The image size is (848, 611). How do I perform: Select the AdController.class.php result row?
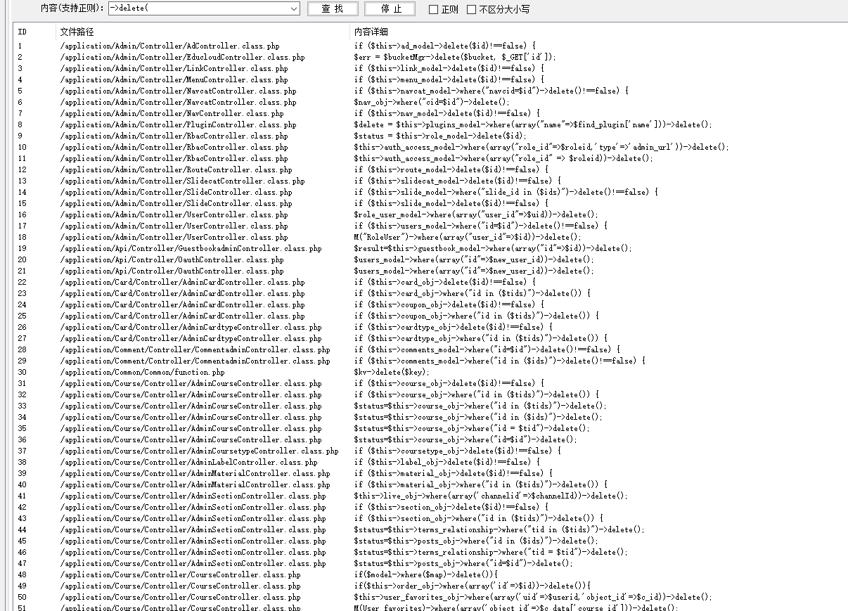pos(429,46)
